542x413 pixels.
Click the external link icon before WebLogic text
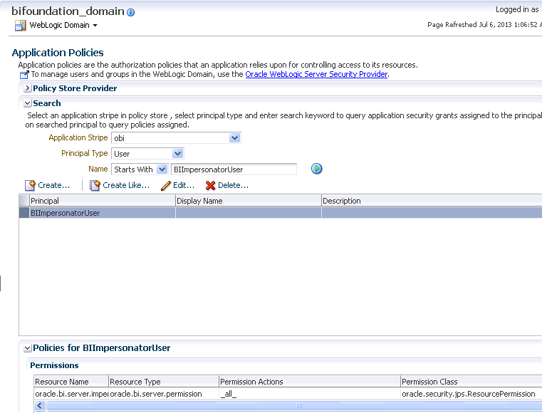24,75
